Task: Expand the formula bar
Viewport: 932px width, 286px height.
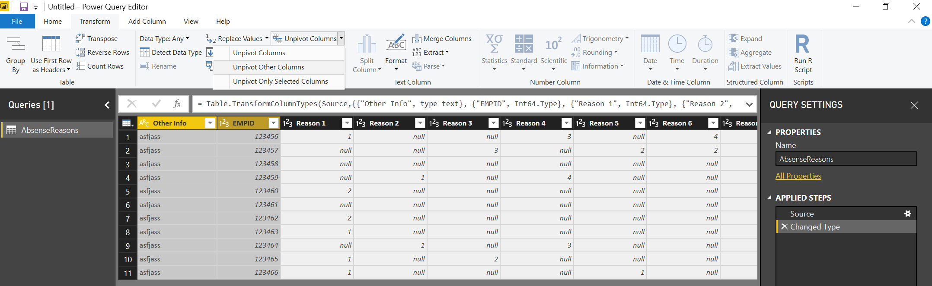Action: click(749, 104)
